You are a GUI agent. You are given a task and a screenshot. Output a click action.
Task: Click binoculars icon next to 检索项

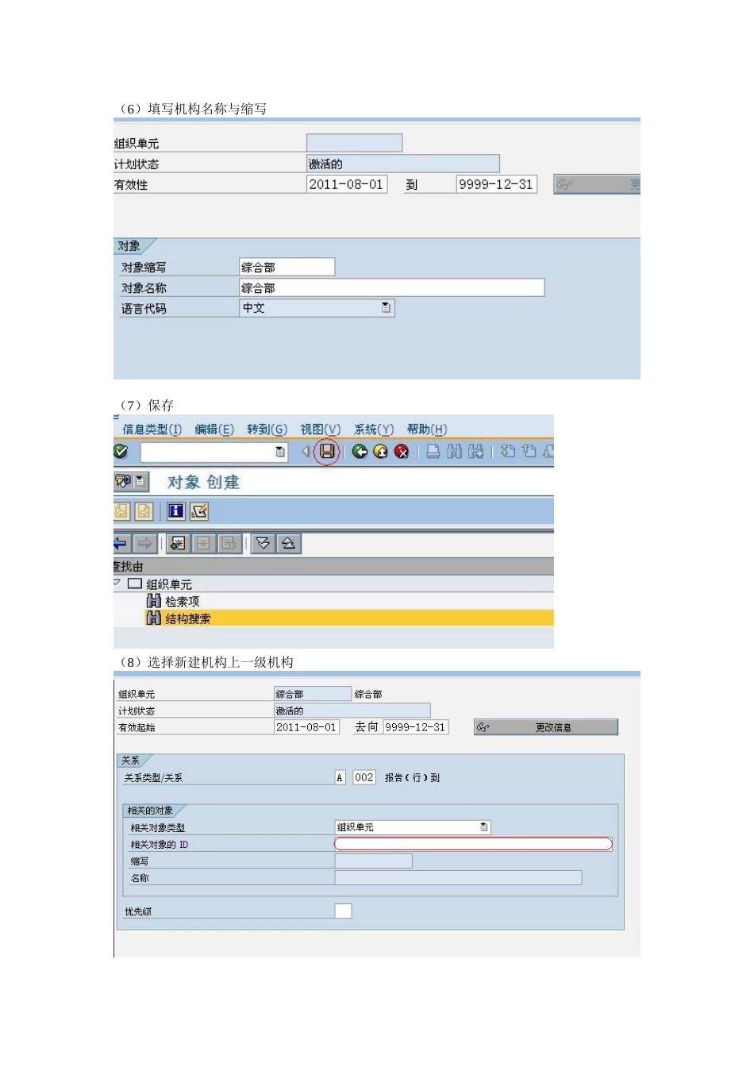pos(154,601)
